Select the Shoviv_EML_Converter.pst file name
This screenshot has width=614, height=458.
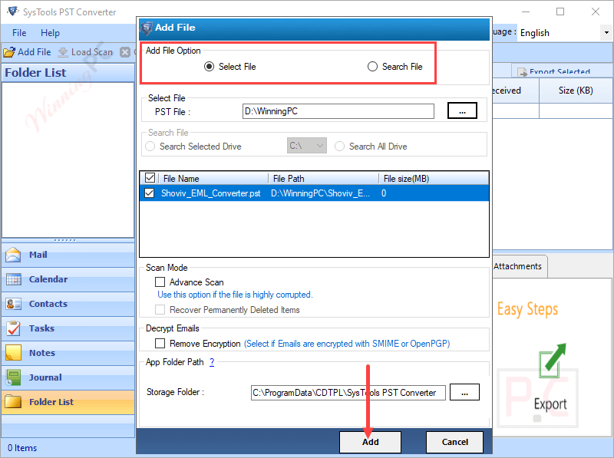point(211,193)
